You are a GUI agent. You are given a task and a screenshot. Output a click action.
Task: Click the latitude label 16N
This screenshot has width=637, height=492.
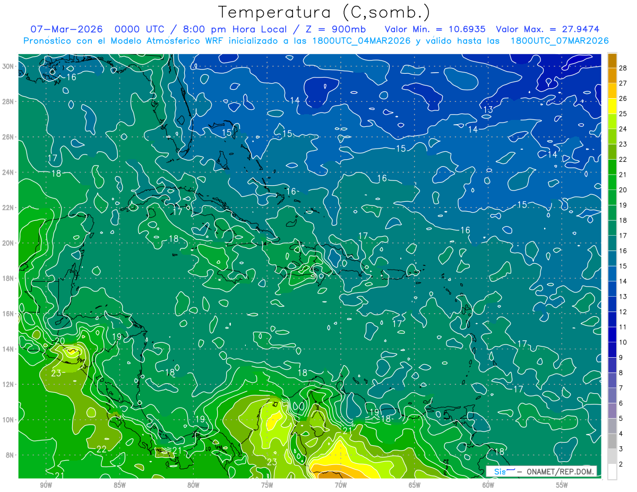tap(8, 314)
